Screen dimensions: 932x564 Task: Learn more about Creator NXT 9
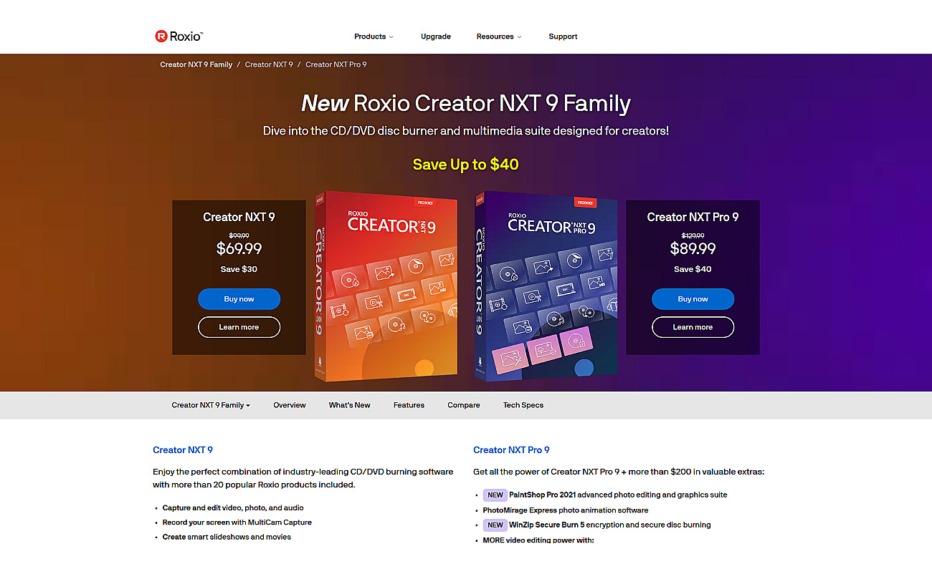click(x=239, y=327)
